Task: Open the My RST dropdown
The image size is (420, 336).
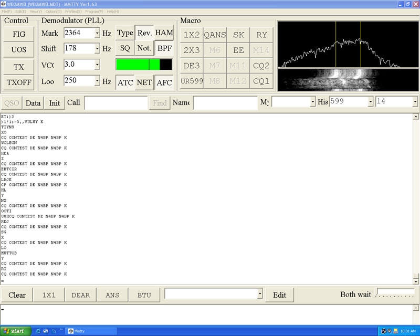Action: pyautogui.click(x=312, y=102)
